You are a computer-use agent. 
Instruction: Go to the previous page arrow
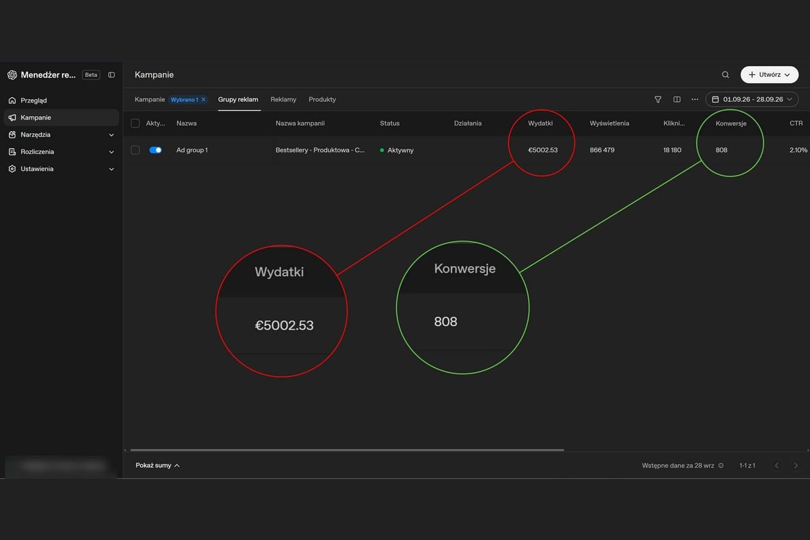(777, 466)
